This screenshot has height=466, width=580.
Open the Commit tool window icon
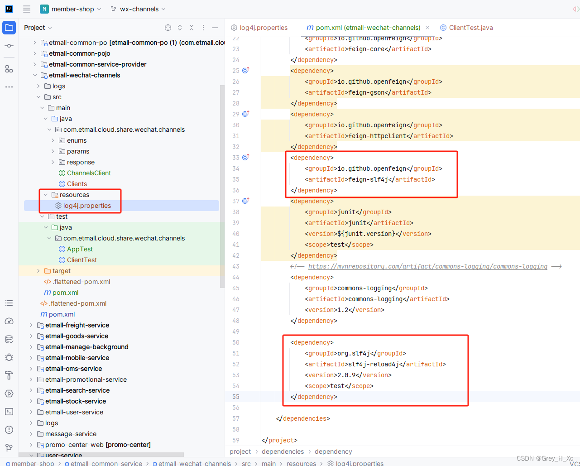[x=9, y=46]
